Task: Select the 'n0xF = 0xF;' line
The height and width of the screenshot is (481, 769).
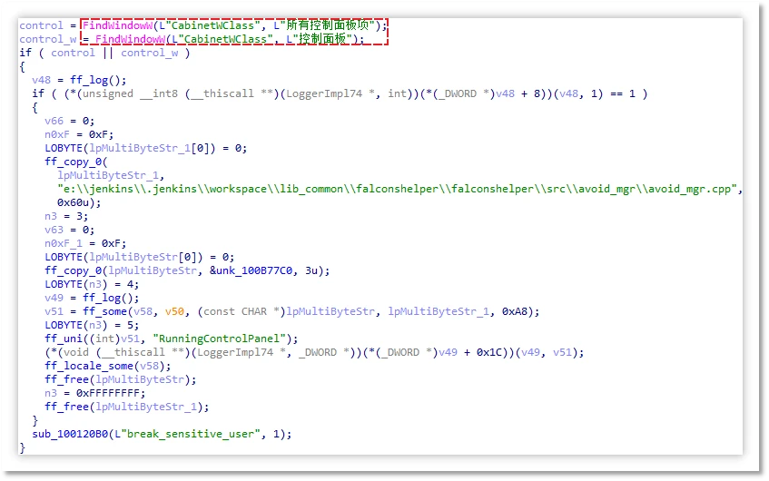Action: tap(79, 134)
